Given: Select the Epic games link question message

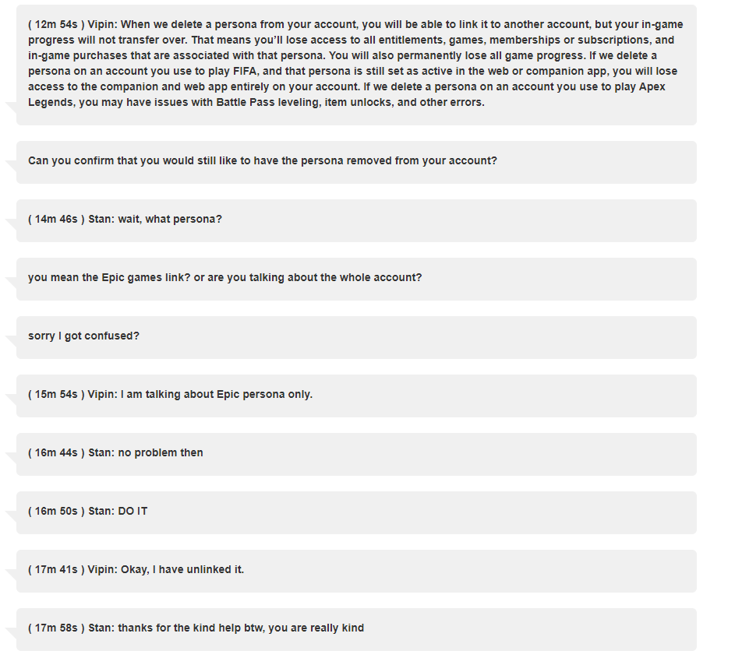Looking at the screenshot, I should click(x=356, y=279).
